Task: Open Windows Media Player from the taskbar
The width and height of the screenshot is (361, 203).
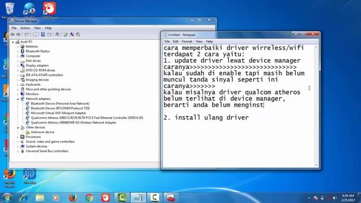Action: [55, 198]
